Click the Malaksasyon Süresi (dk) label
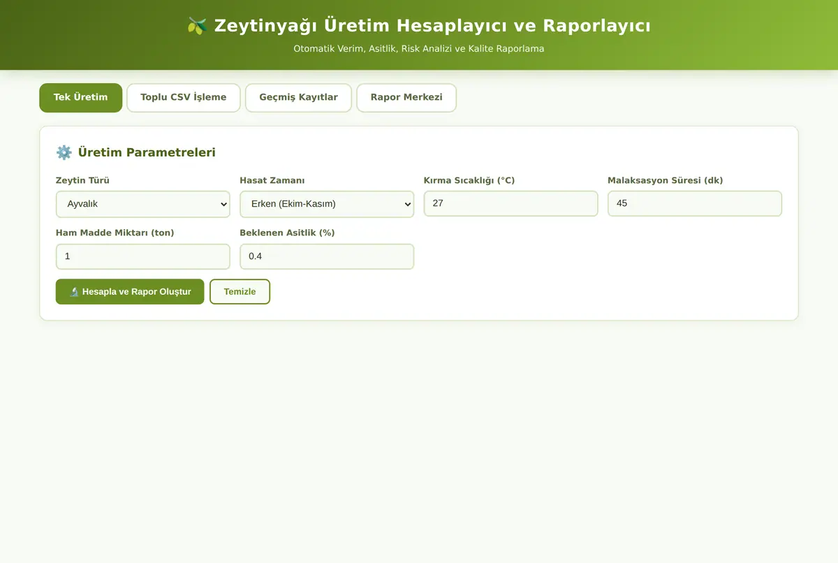Image resolution: width=838 pixels, height=563 pixels. (666, 180)
